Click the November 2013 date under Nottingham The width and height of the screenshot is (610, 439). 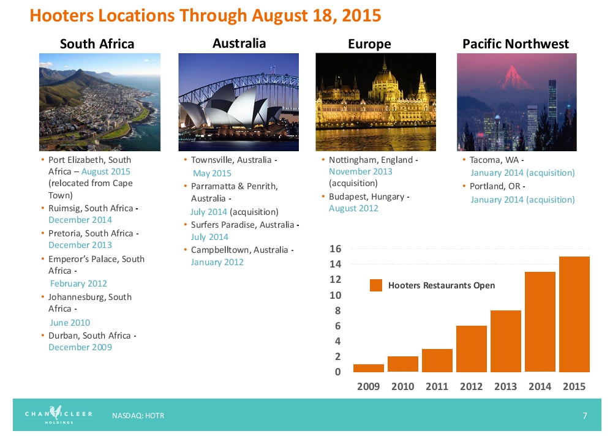click(x=360, y=171)
